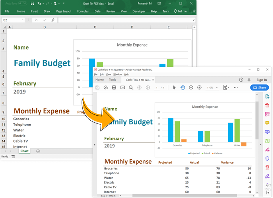Image resolution: width=273 pixels, height=198 pixels.
Task: Open the Window menu in Acrobat
Action: tap(117, 74)
